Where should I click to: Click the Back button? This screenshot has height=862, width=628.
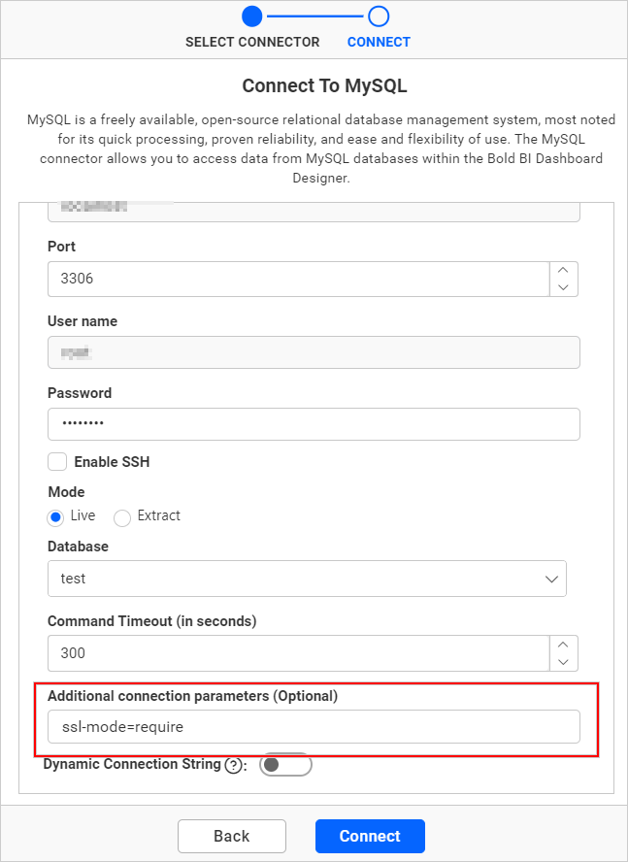click(231, 836)
